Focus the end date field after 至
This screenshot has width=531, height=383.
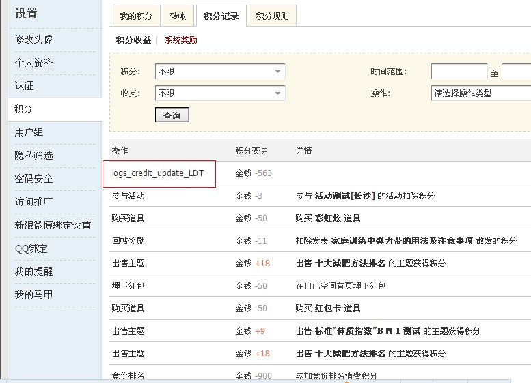coord(517,72)
